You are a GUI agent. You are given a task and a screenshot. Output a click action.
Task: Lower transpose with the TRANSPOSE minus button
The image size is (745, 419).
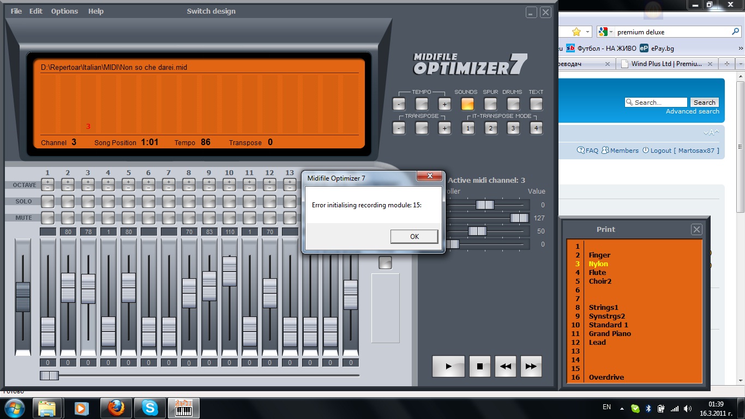(x=399, y=128)
